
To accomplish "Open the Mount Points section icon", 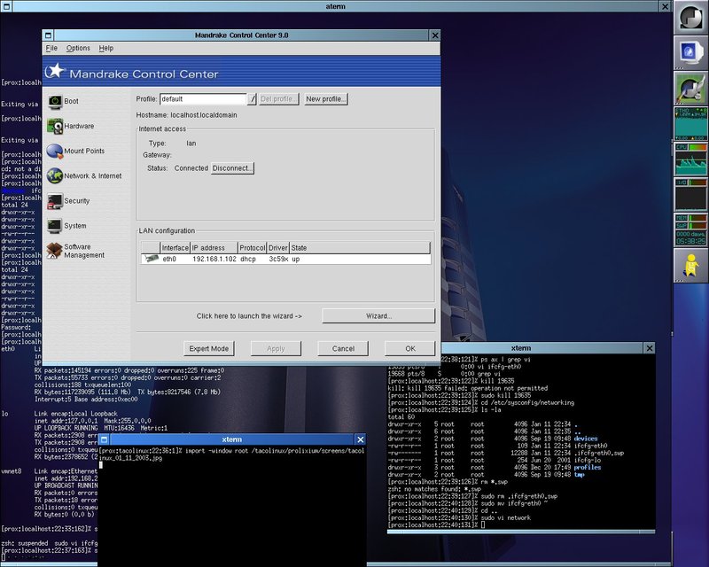I will pos(55,151).
